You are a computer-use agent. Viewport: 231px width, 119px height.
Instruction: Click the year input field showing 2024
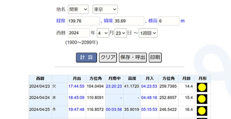click(78, 33)
